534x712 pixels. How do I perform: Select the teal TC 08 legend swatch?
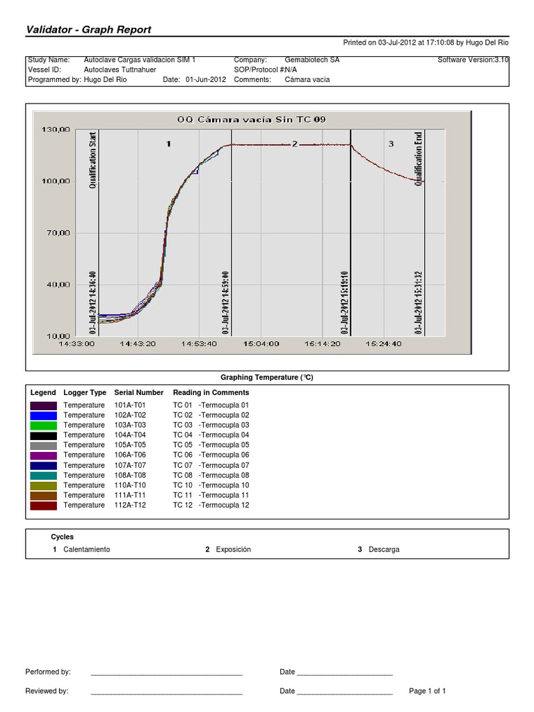click(43, 475)
